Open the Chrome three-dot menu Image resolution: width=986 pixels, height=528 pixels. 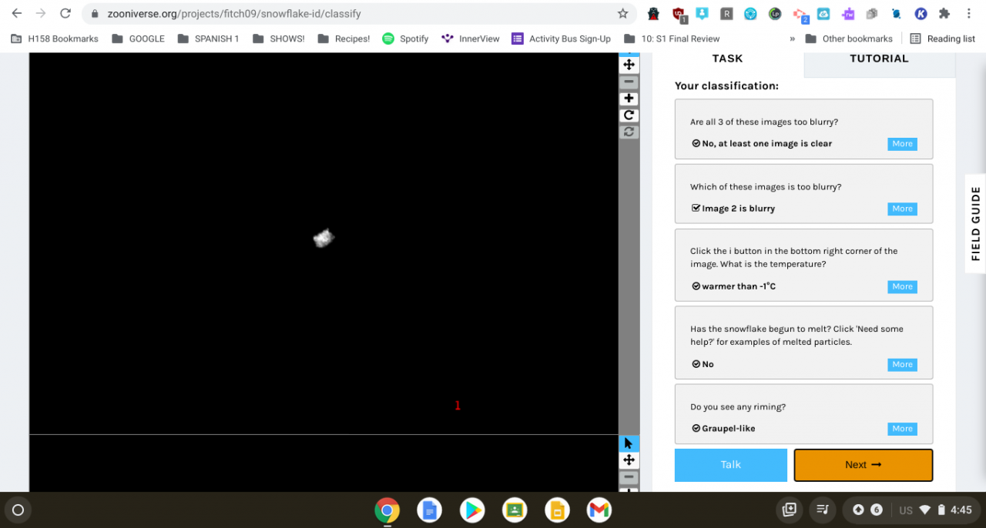(968, 14)
